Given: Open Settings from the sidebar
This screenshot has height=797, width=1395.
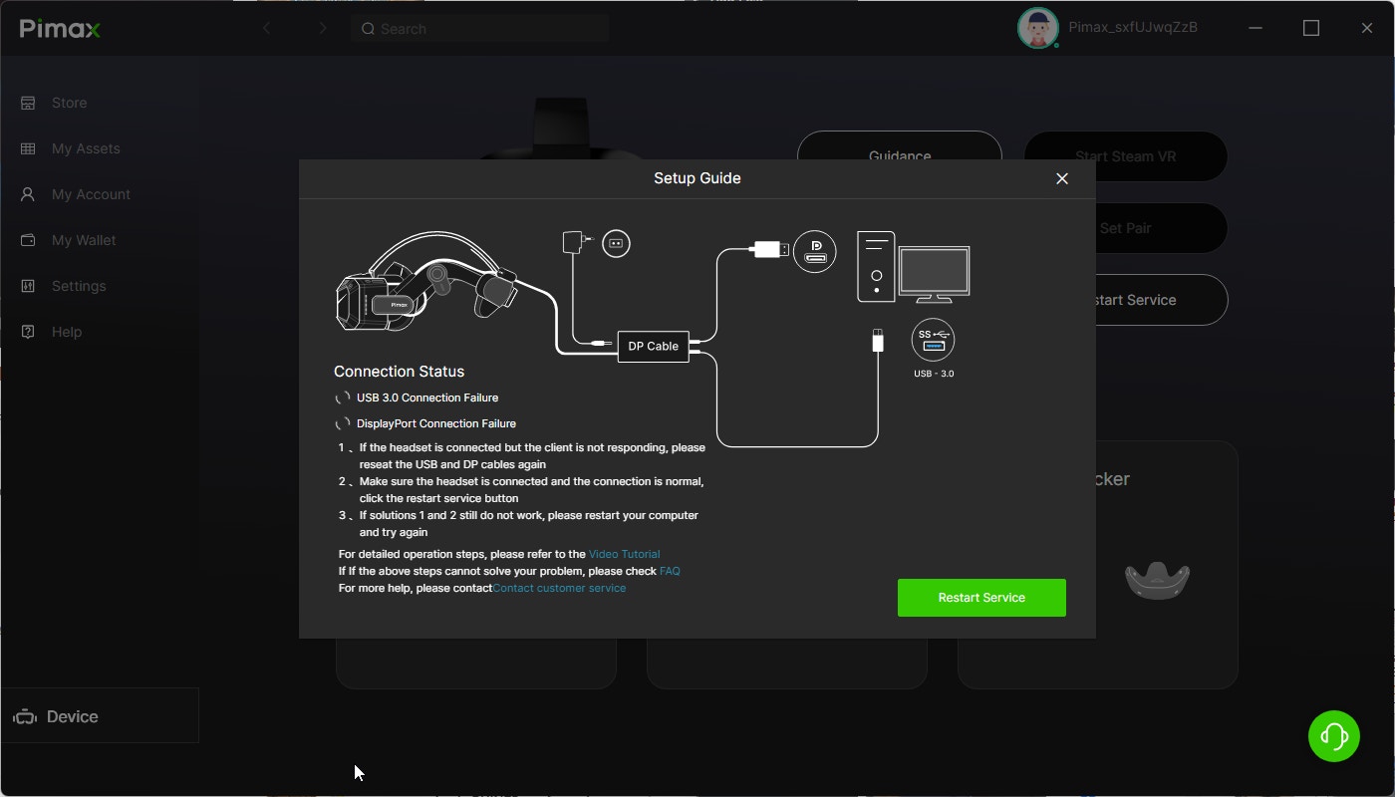Looking at the screenshot, I should pyautogui.click(x=78, y=286).
